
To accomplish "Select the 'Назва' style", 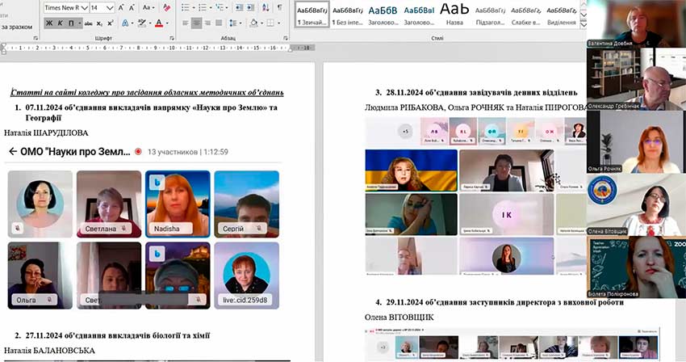I will click(x=454, y=14).
